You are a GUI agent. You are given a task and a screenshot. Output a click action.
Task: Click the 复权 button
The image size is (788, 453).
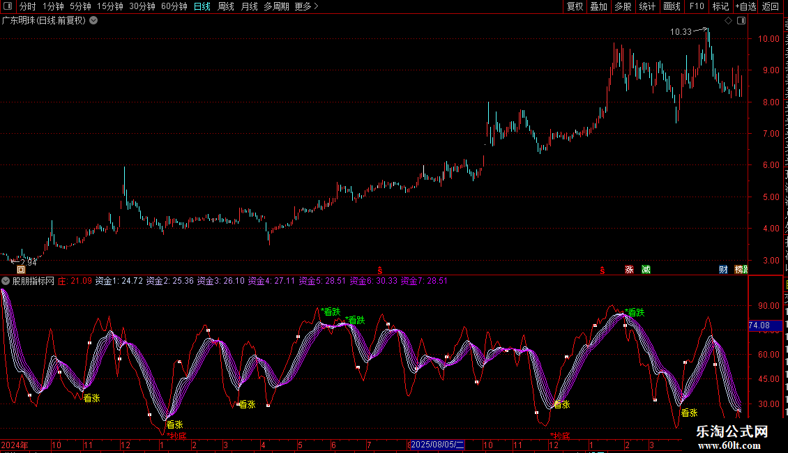575,6
